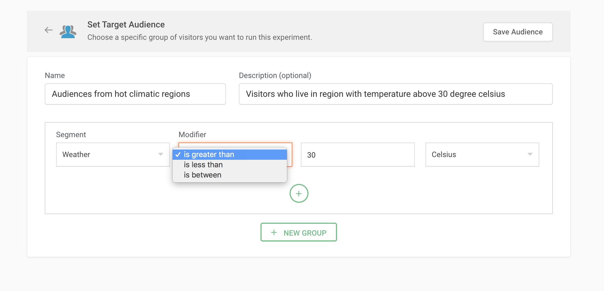Click the green circular plus icon

click(x=299, y=193)
